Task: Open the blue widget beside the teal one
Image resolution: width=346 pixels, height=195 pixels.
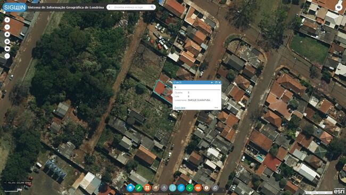Action: click(x=181, y=188)
